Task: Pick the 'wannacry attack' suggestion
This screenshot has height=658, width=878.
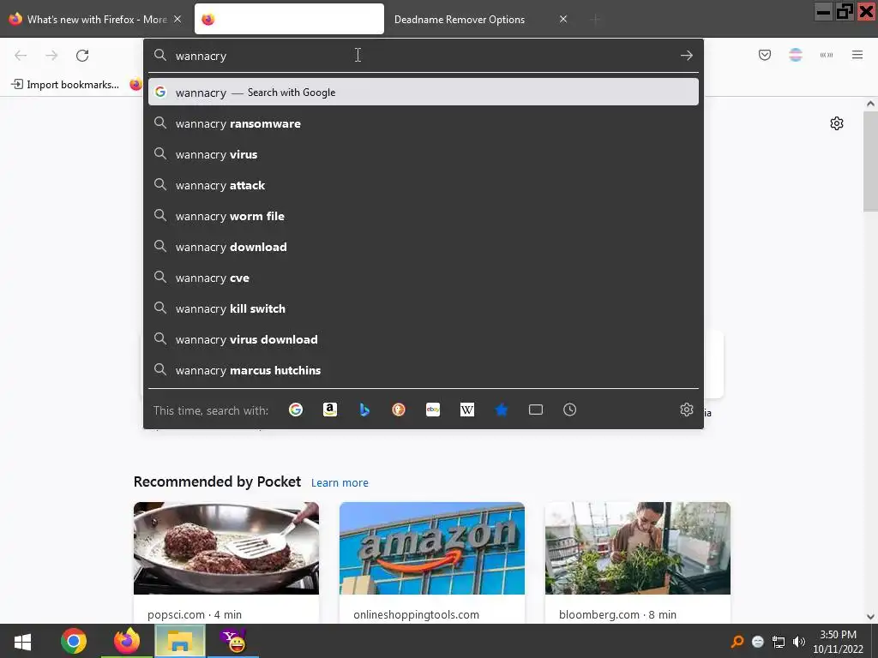Action: click(424, 185)
